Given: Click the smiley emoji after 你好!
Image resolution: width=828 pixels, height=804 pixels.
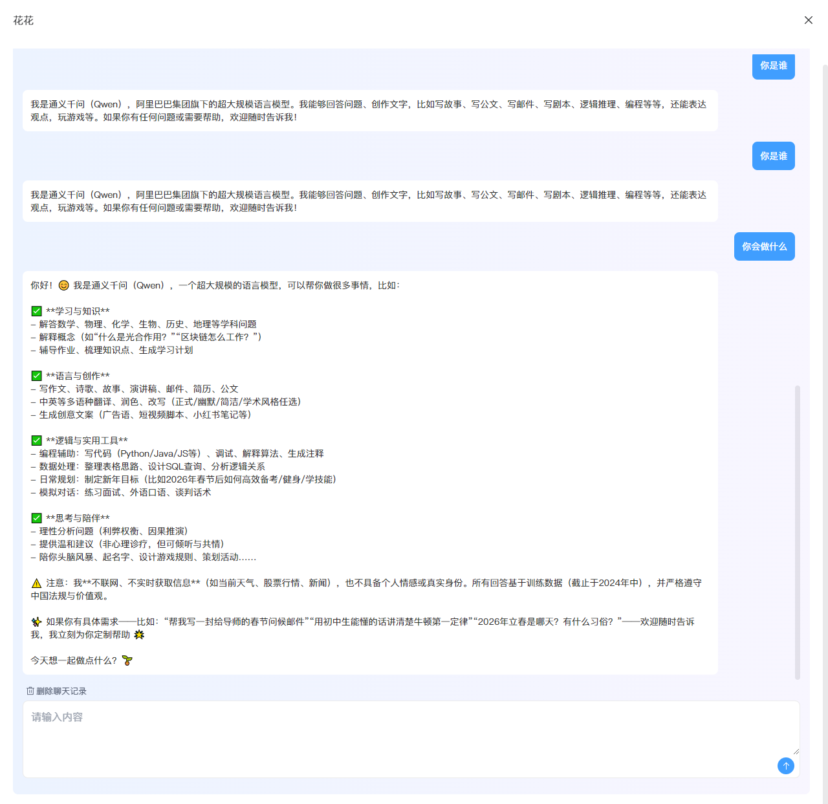Looking at the screenshot, I should click(x=63, y=285).
